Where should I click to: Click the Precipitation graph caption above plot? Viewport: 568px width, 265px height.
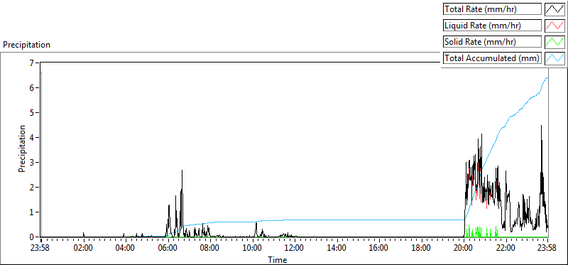click(26, 45)
